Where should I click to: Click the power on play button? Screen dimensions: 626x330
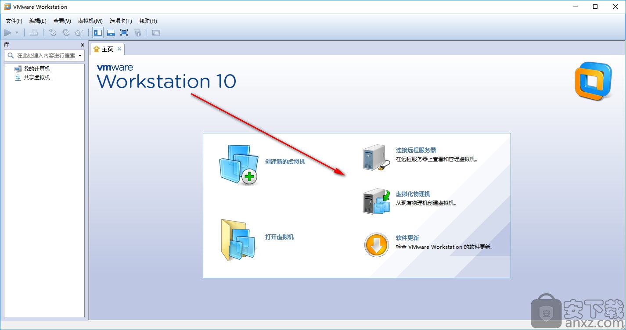pyautogui.click(x=8, y=32)
